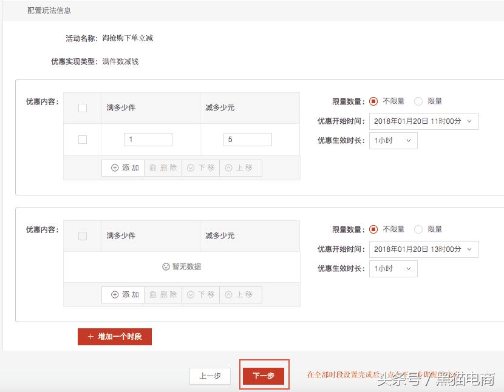Click the 下移 move-down icon in first section
Screen dimensions: 504x392
click(x=189, y=167)
